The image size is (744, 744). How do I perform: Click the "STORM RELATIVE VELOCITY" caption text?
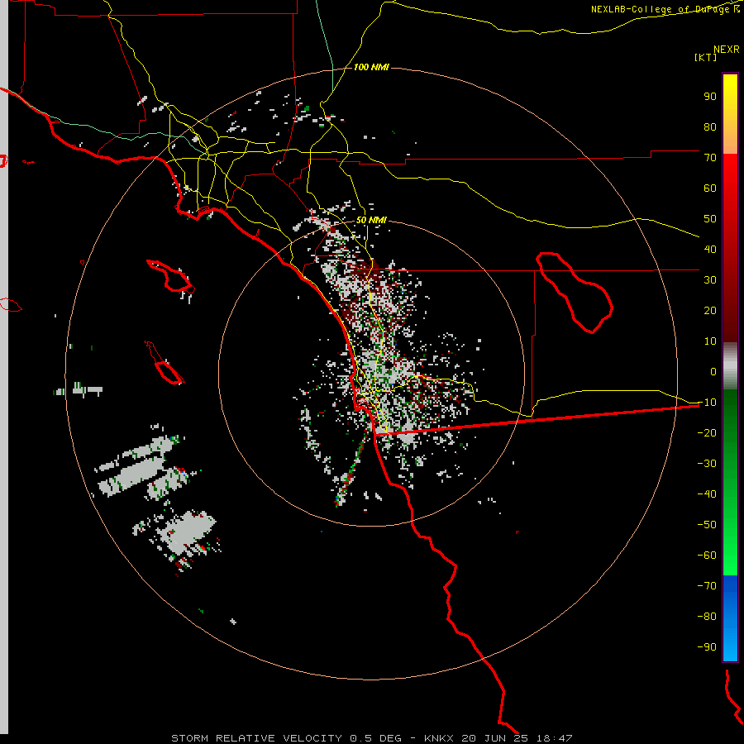[256, 738]
